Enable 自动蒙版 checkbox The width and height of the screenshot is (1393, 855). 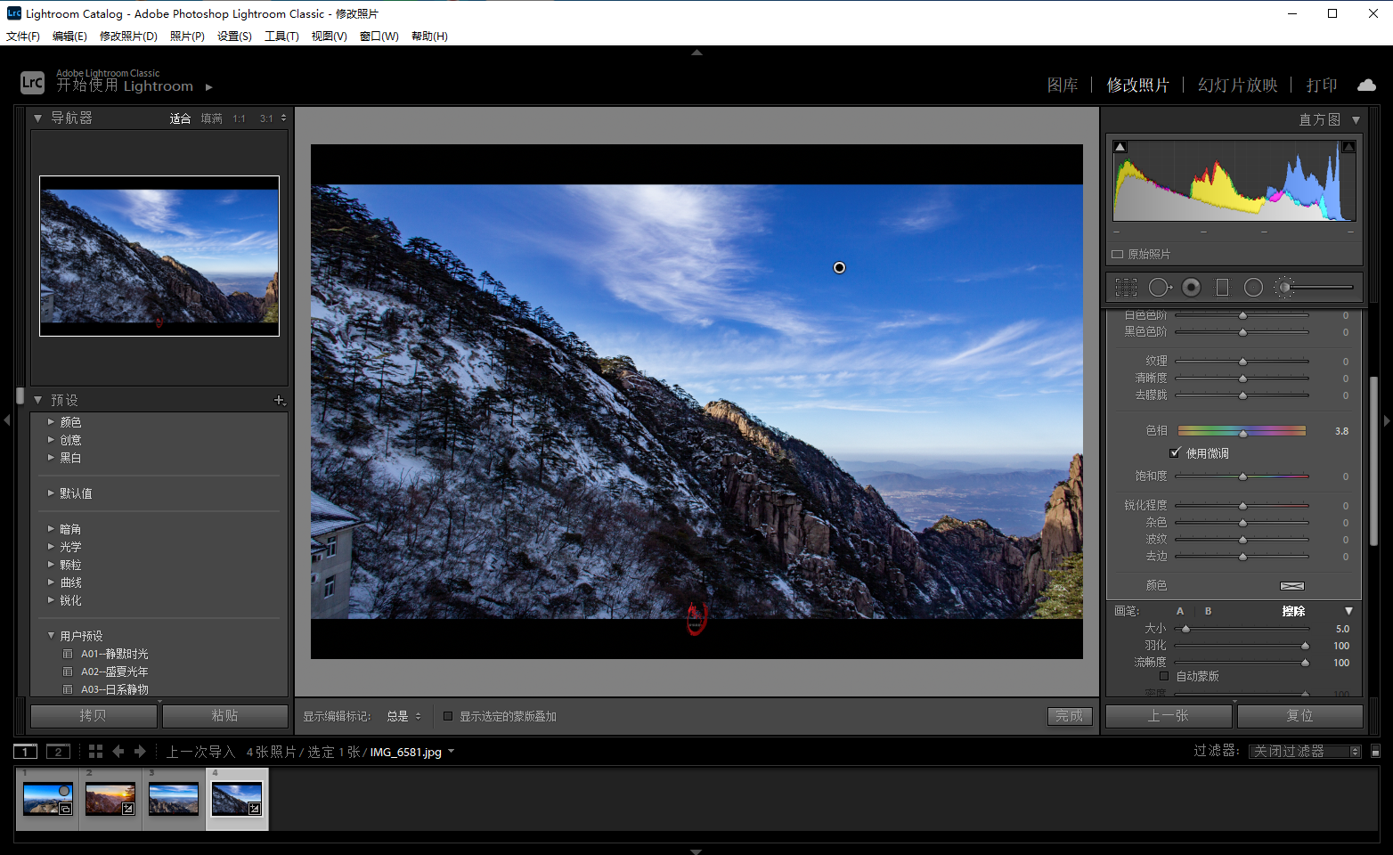1163,676
